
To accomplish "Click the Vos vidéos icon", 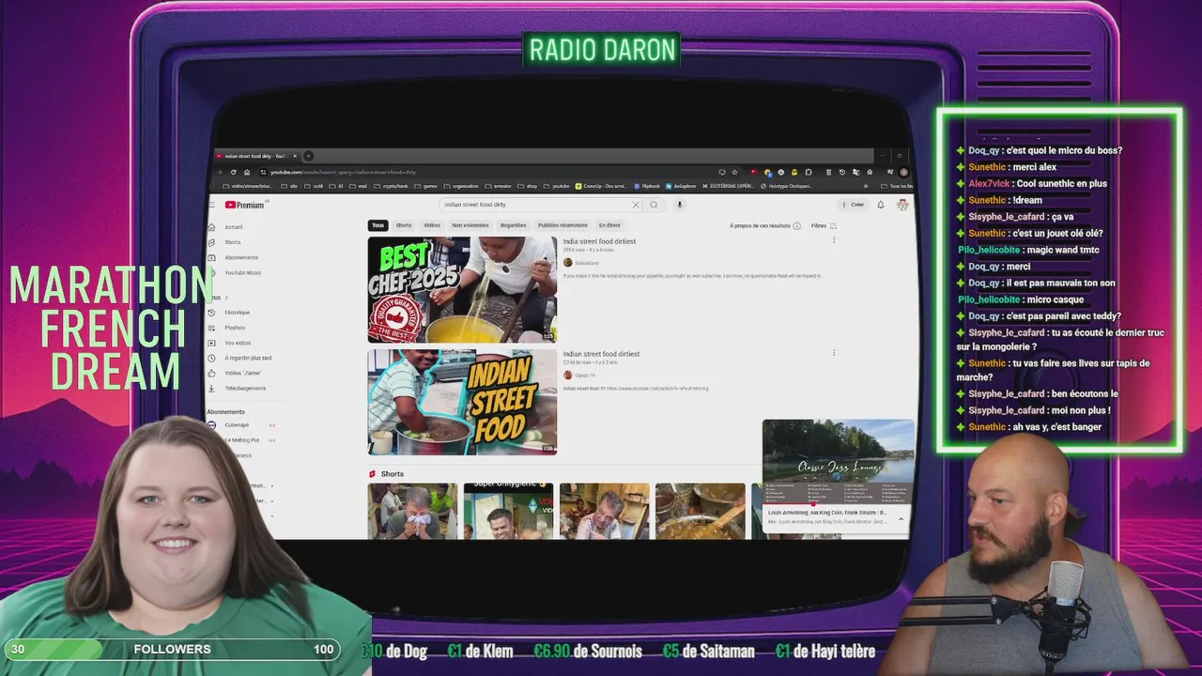I will click(211, 343).
